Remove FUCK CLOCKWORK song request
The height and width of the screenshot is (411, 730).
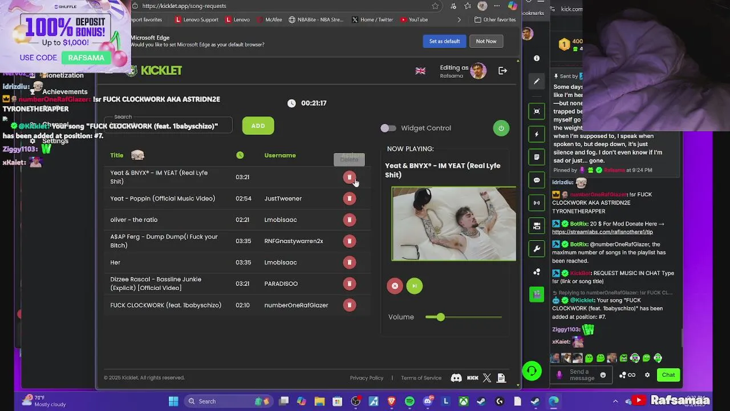point(350,305)
